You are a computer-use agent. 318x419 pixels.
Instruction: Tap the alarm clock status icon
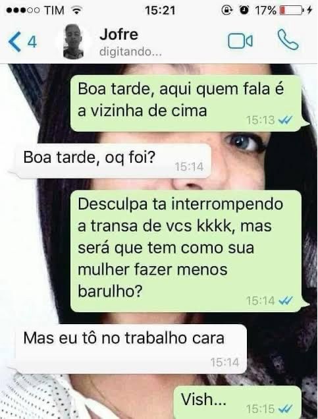click(244, 11)
